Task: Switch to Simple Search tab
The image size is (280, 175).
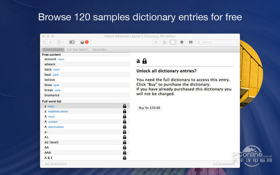Action: 53,50
